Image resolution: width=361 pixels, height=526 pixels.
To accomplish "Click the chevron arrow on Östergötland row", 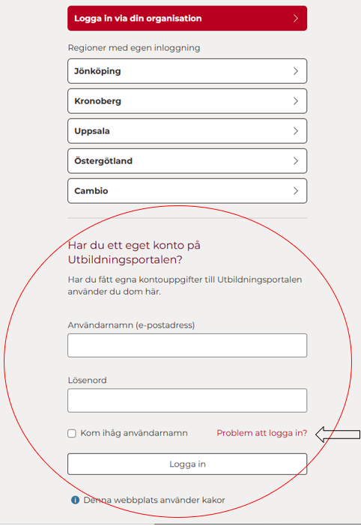I will pyautogui.click(x=296, y=161).
